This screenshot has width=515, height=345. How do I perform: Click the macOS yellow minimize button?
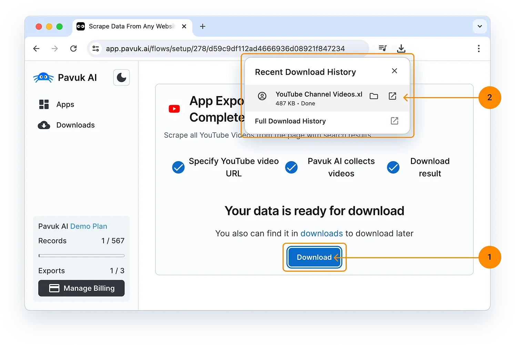(x=49, y=27)
